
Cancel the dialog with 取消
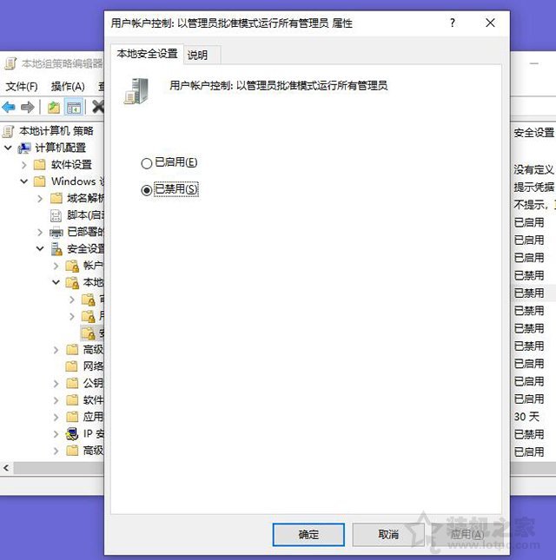pos(388,535)
